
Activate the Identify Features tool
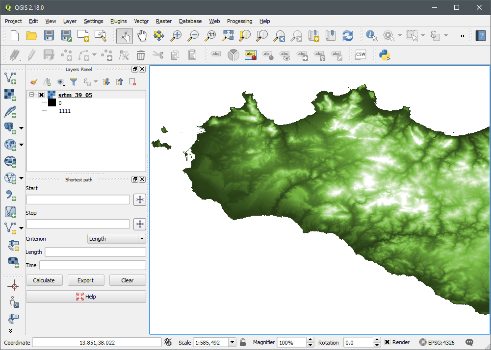(x=371, y=36)
